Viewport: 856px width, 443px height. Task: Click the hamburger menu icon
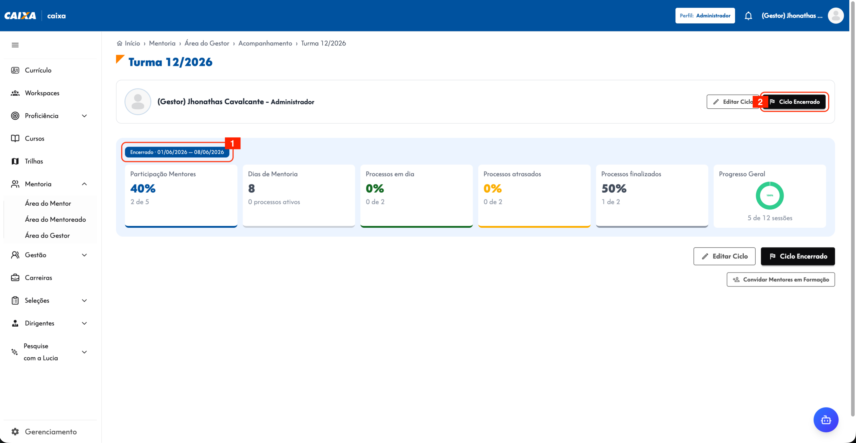(x=15, y=45)
